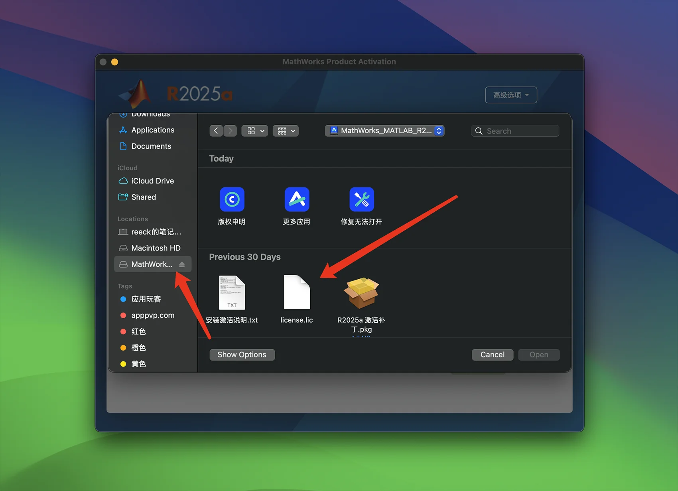The height and width of the screenshot is (491, 678).
Task: Select the 安装激活说明.txt file
Action: [x=232, y=292]
